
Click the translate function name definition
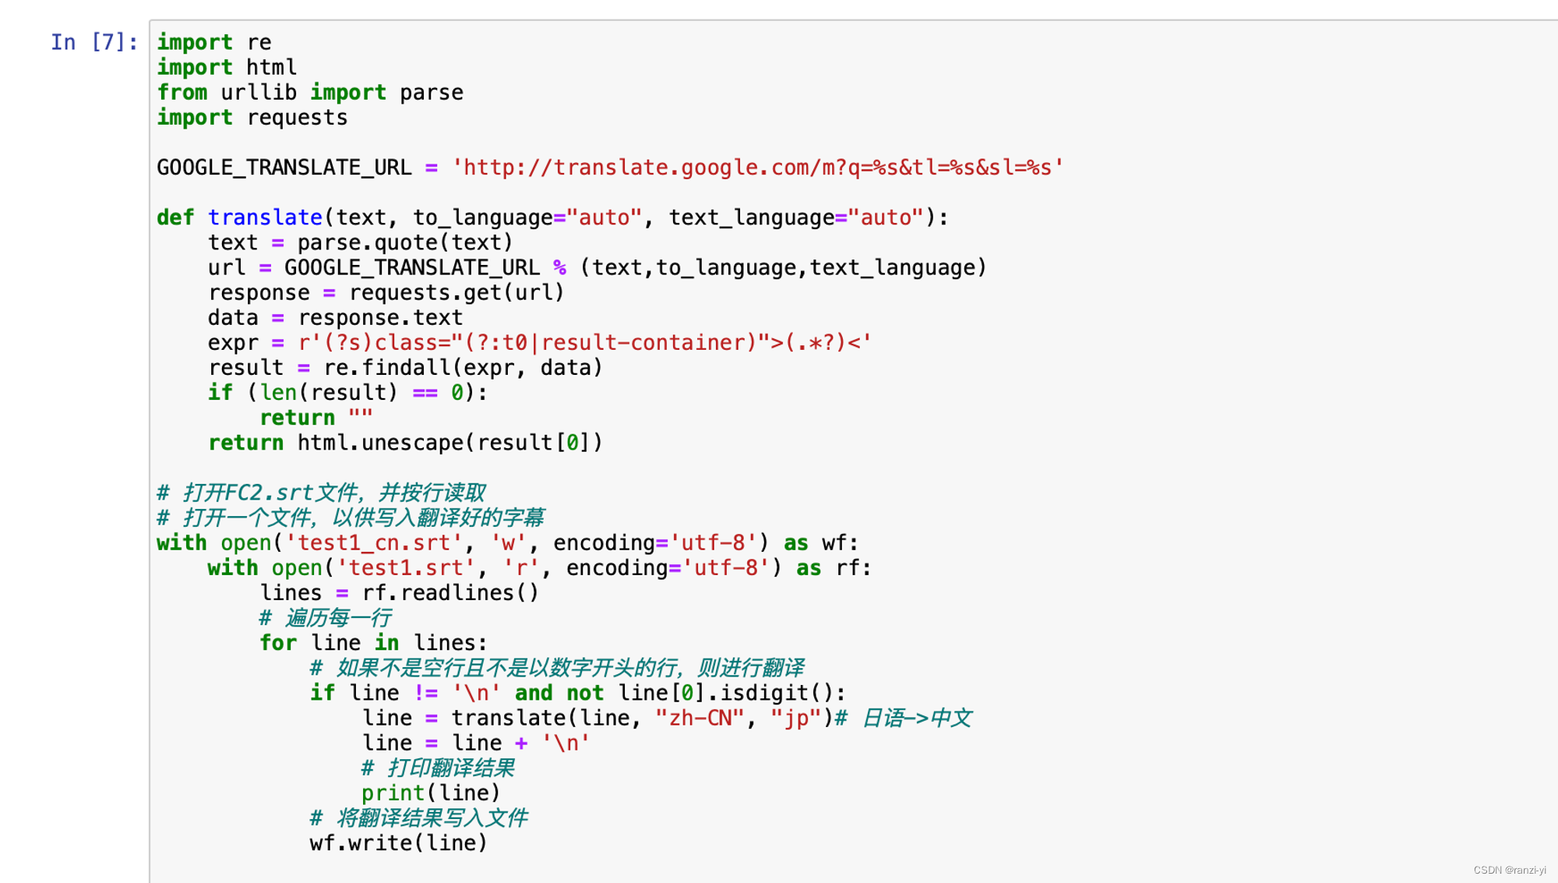(x=265, y=217)
